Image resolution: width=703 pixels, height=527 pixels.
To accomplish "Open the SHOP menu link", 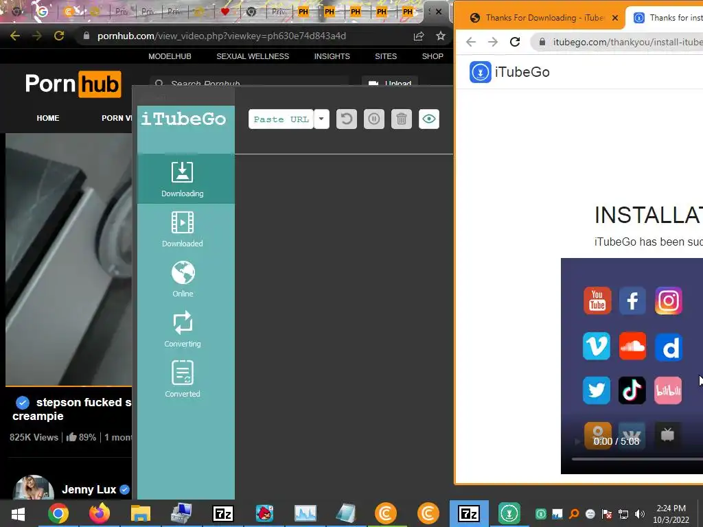I will pos(433,56).
